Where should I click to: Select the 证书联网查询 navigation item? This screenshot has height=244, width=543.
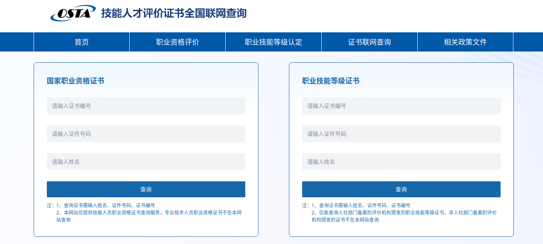click(370, 42)
